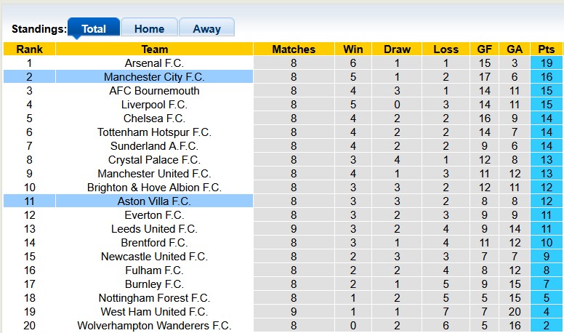
Task: Click Wolverhampton Wanderers F.C. team name
Action: pyautogui.click(x=154, y=326)
